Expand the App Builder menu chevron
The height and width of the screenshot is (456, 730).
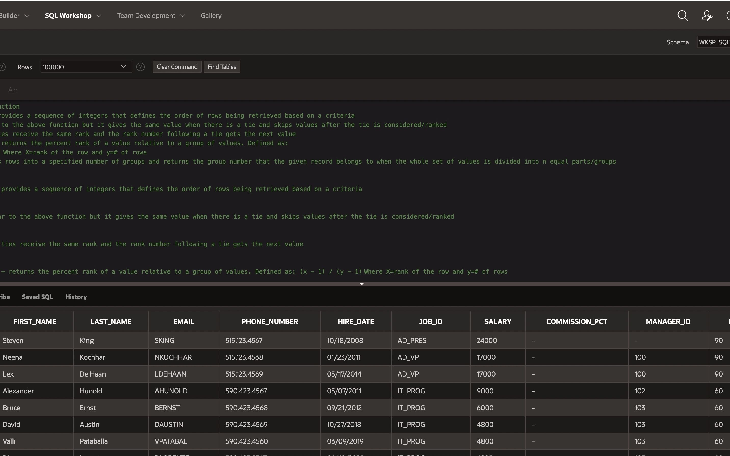27,16
